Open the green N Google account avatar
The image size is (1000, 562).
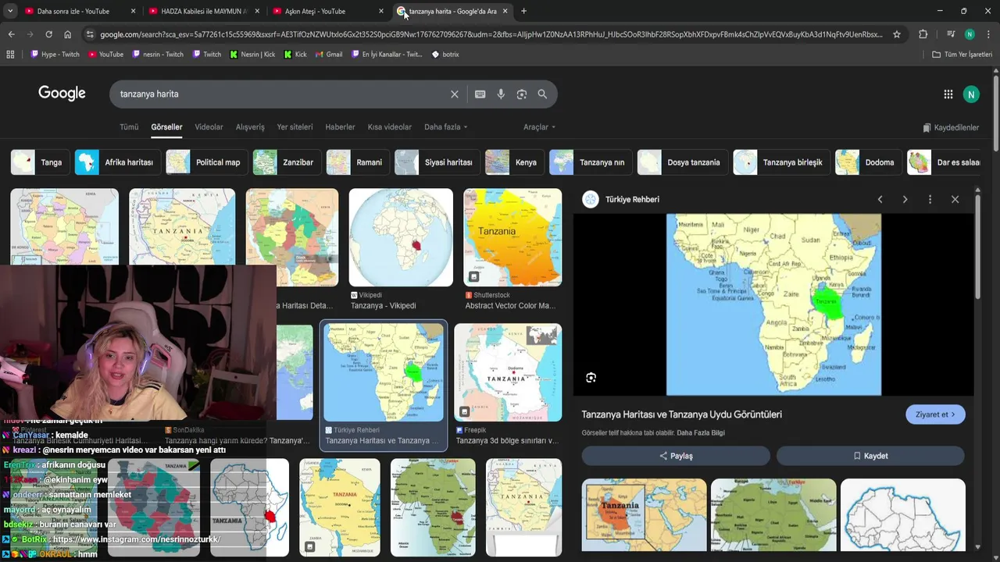point(971,94)
